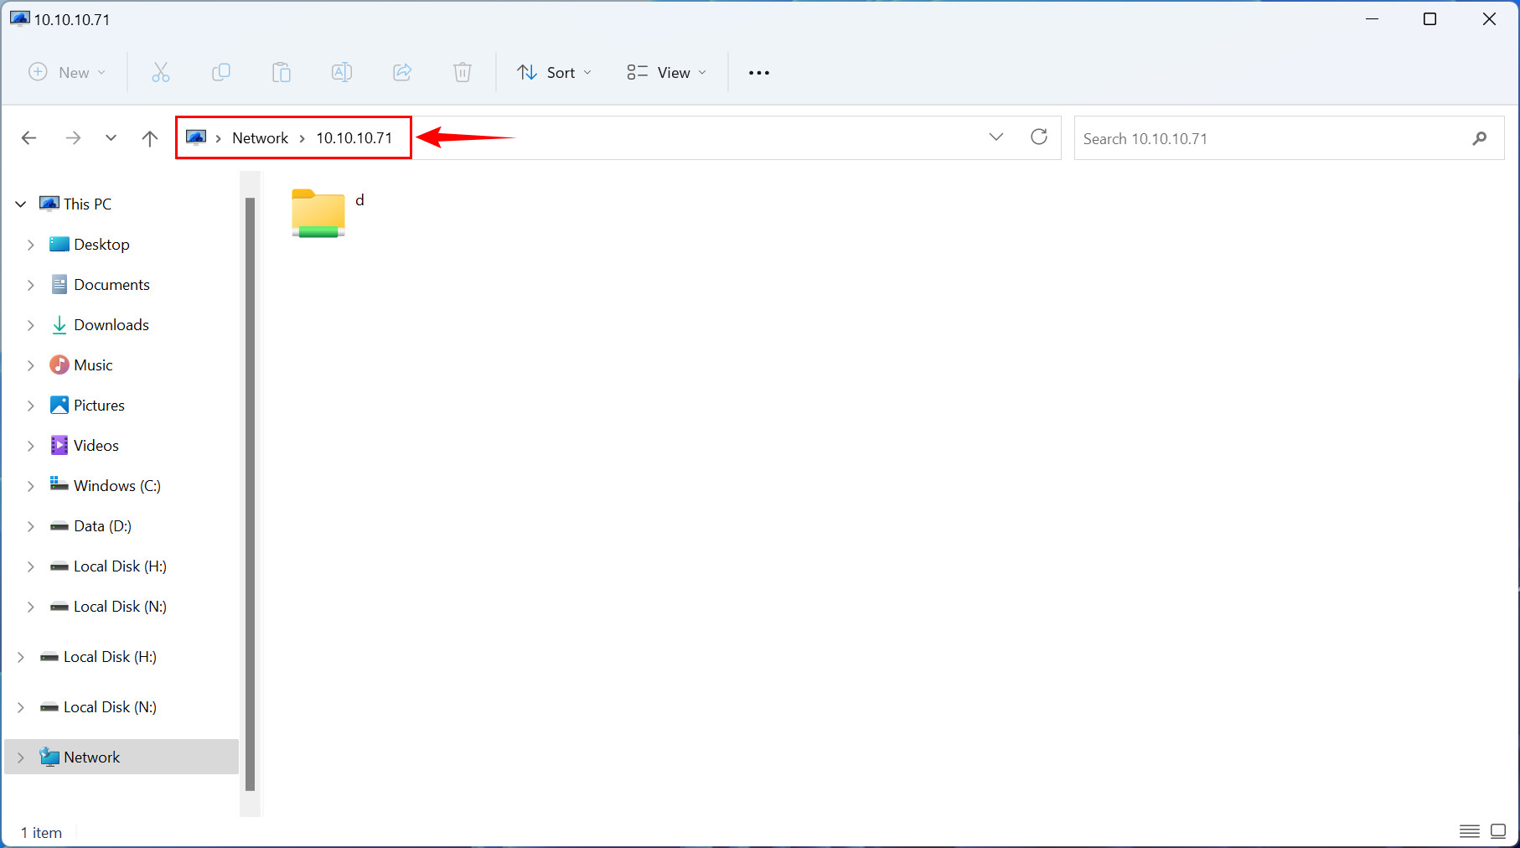The image size is (1520, 848).
Task: Expand the Windows (C:) drive tree
Action: pos(31,486)
